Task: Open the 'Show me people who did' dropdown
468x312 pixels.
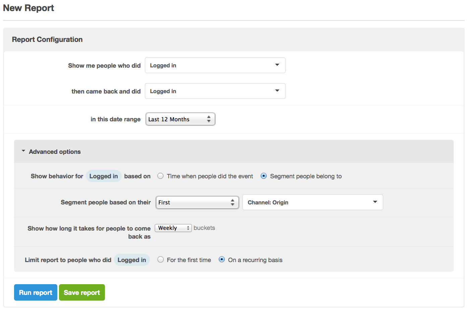Action: click(215, 65)
